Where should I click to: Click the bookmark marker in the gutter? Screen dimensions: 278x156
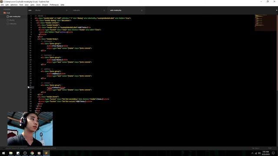[28, 88]
